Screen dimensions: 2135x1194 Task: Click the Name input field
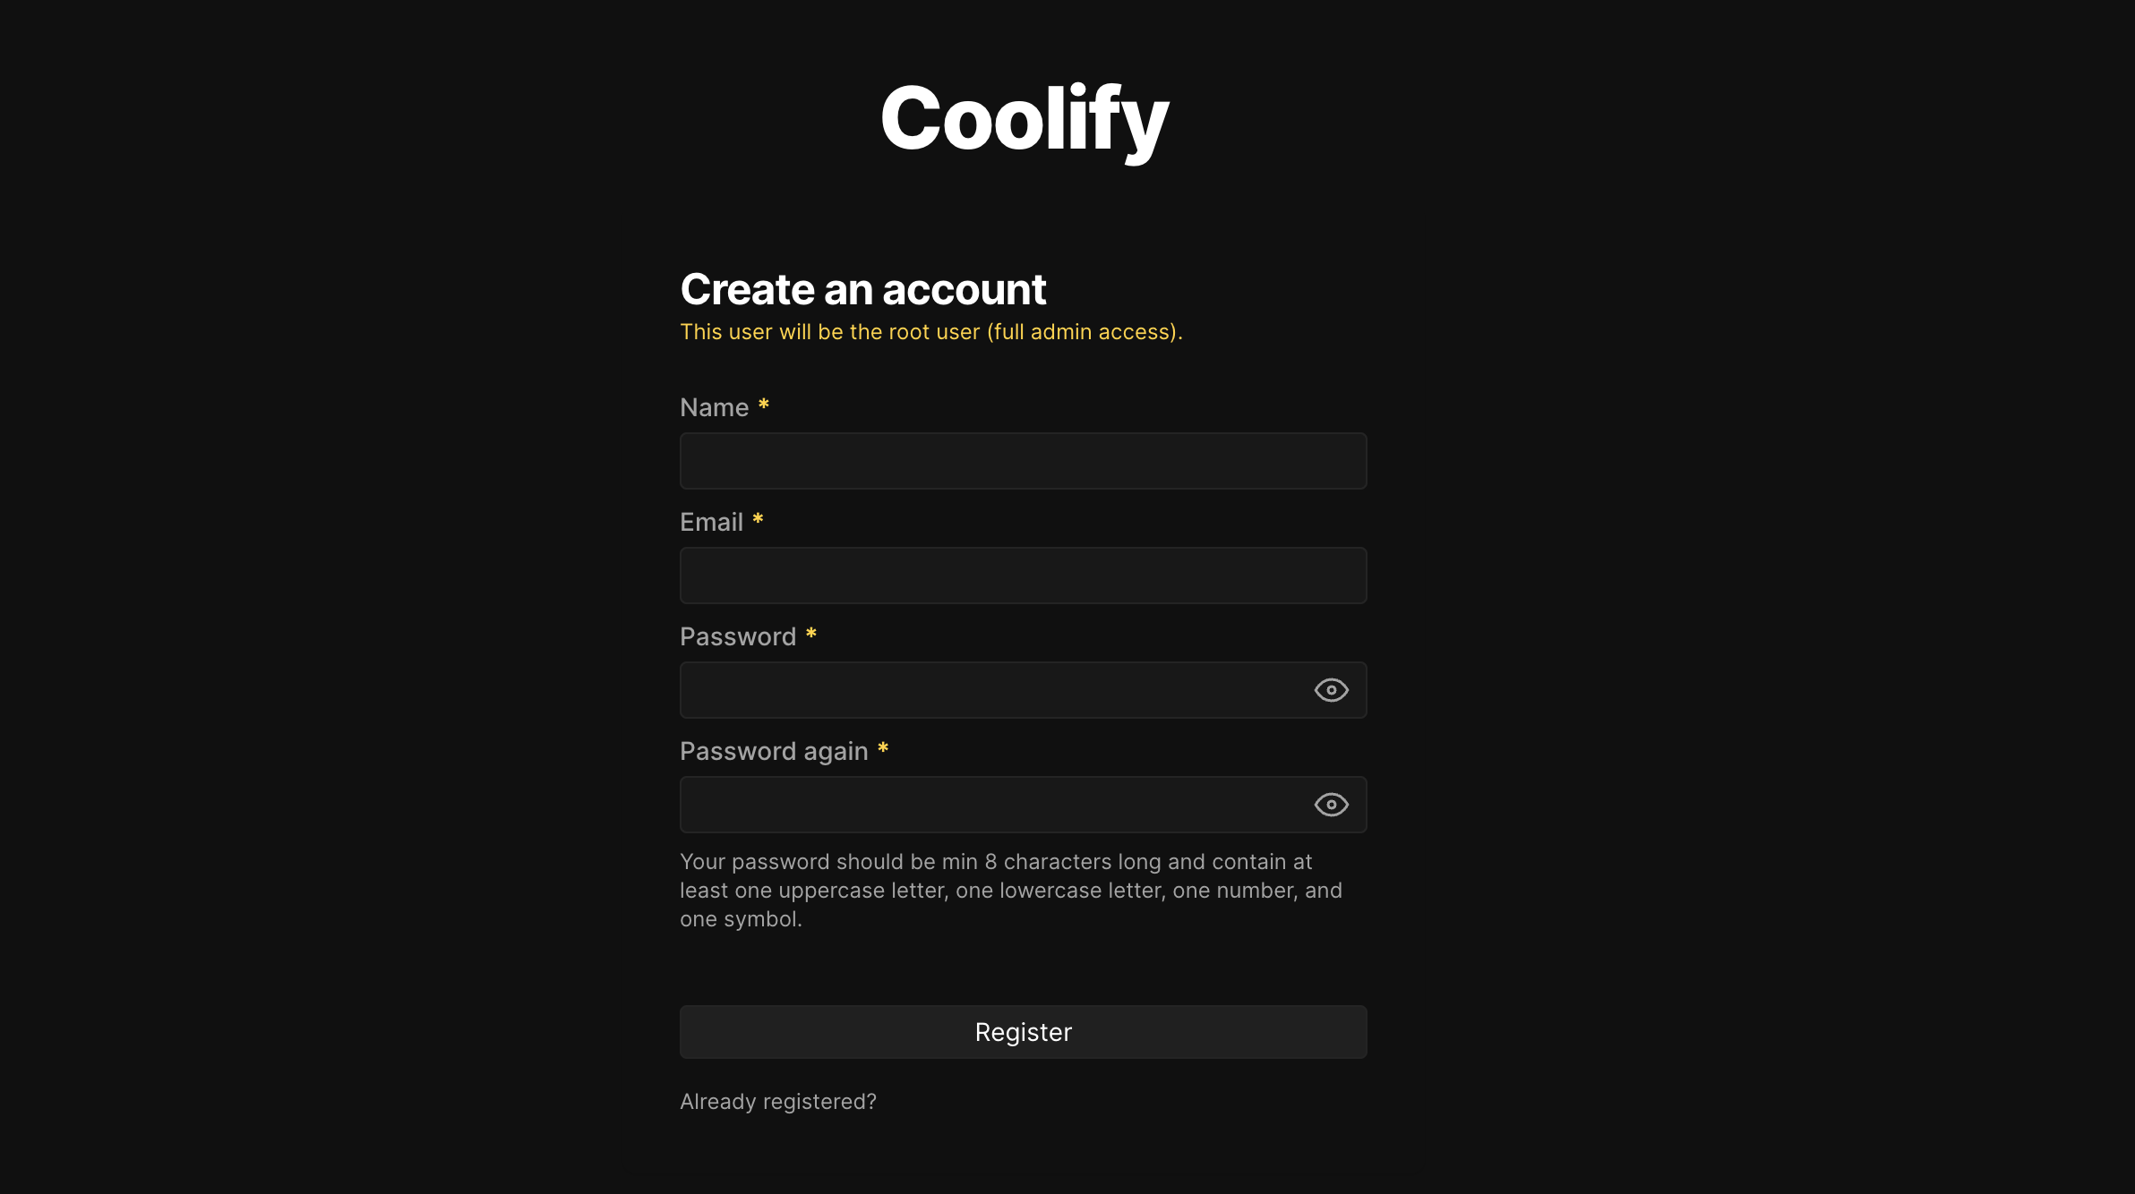[1023, 461]
